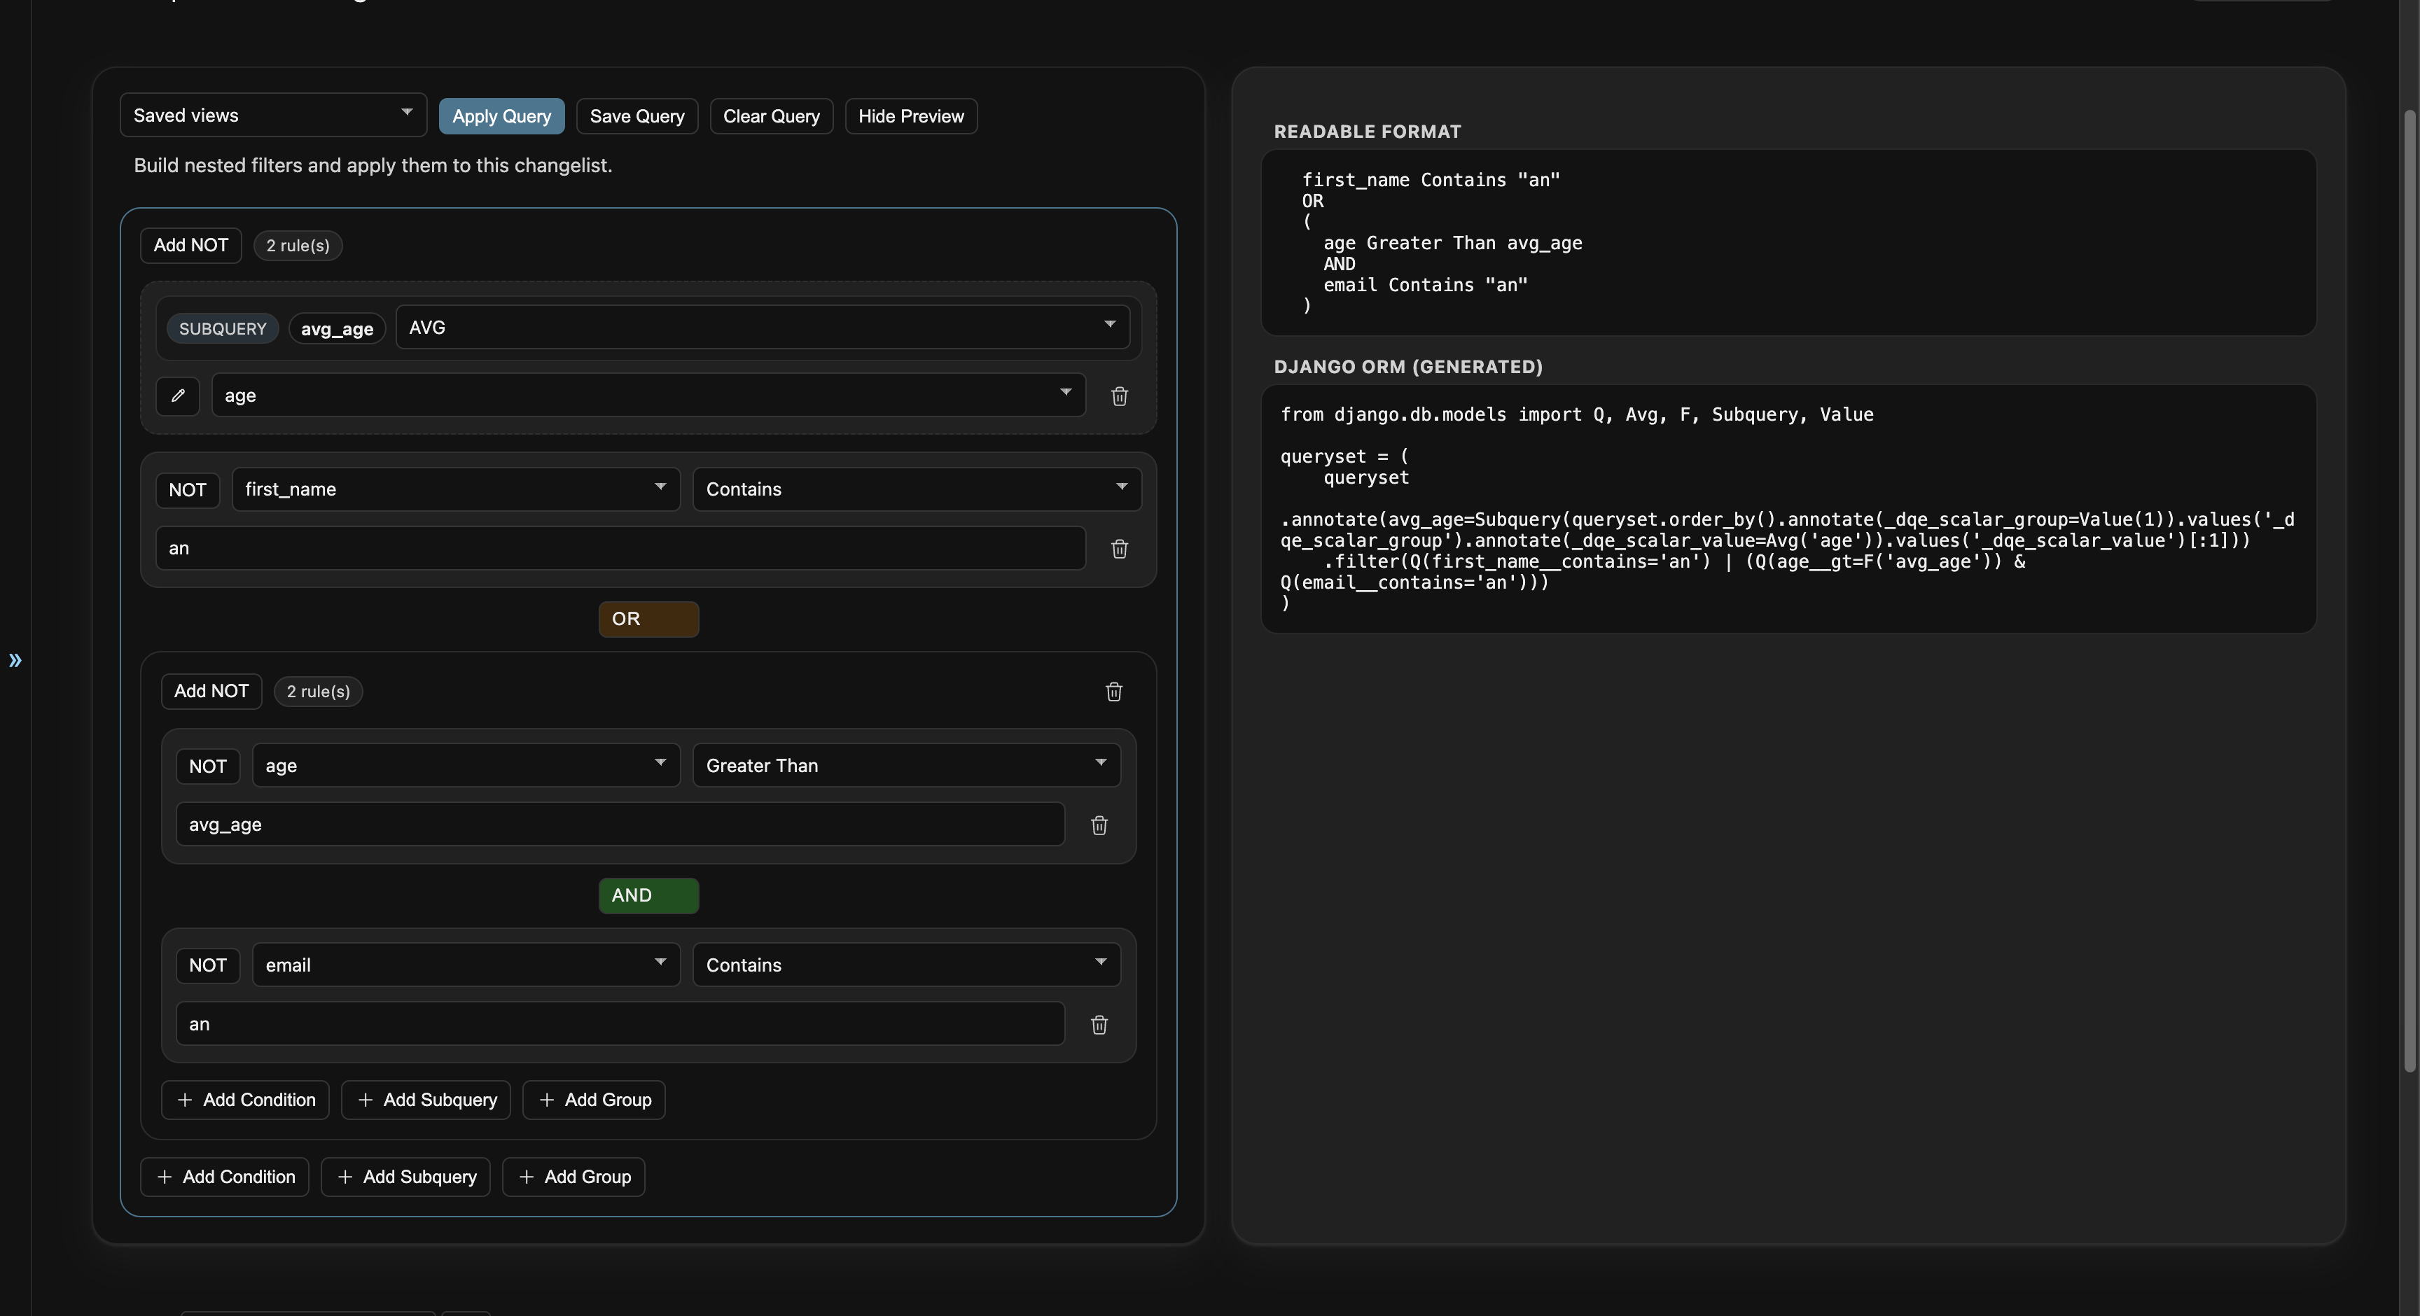Focus the email value field containing 'an'
This screenshot has width=2420, height=1316.
(x=620, y=1024)
